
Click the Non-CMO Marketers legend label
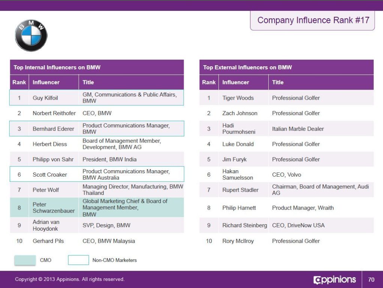114,260
